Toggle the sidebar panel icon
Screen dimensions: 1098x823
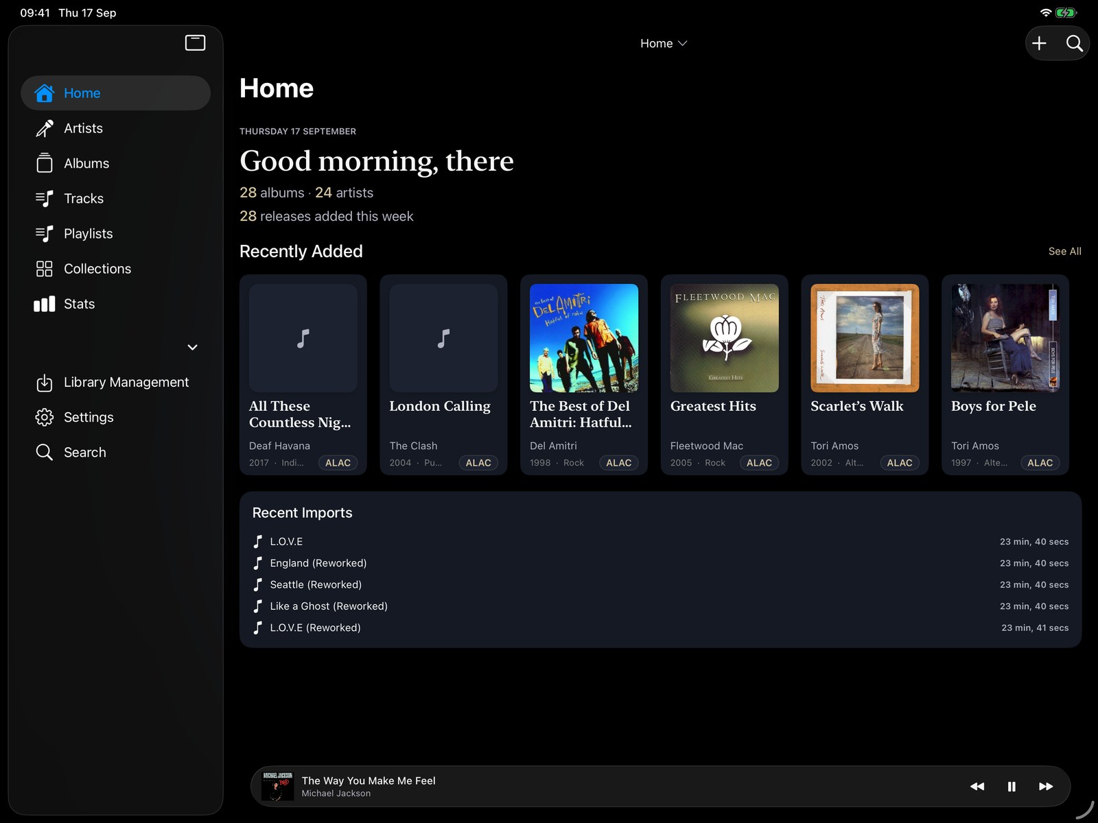(195, 43)
